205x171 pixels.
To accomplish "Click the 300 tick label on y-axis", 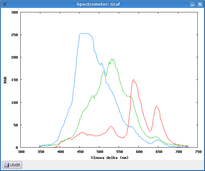I will point(15,12).
